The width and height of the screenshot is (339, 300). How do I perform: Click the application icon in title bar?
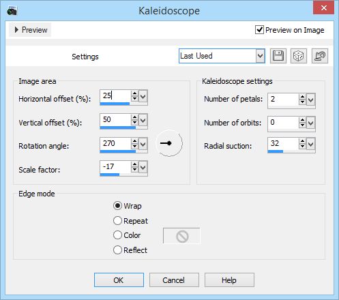tap(12, 11)
